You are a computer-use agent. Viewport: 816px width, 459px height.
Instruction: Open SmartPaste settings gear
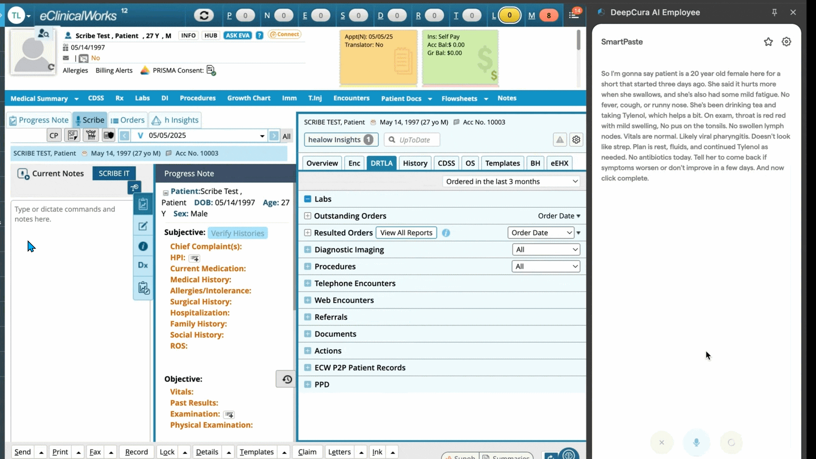click(x=786, y=42)
